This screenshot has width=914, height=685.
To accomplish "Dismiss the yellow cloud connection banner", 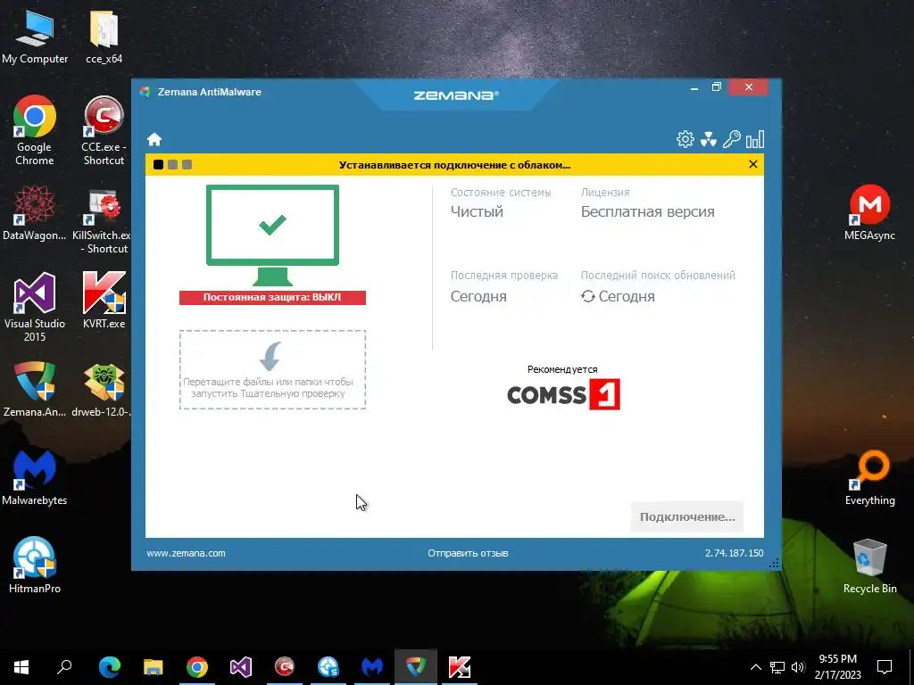I will coord(752,164).
